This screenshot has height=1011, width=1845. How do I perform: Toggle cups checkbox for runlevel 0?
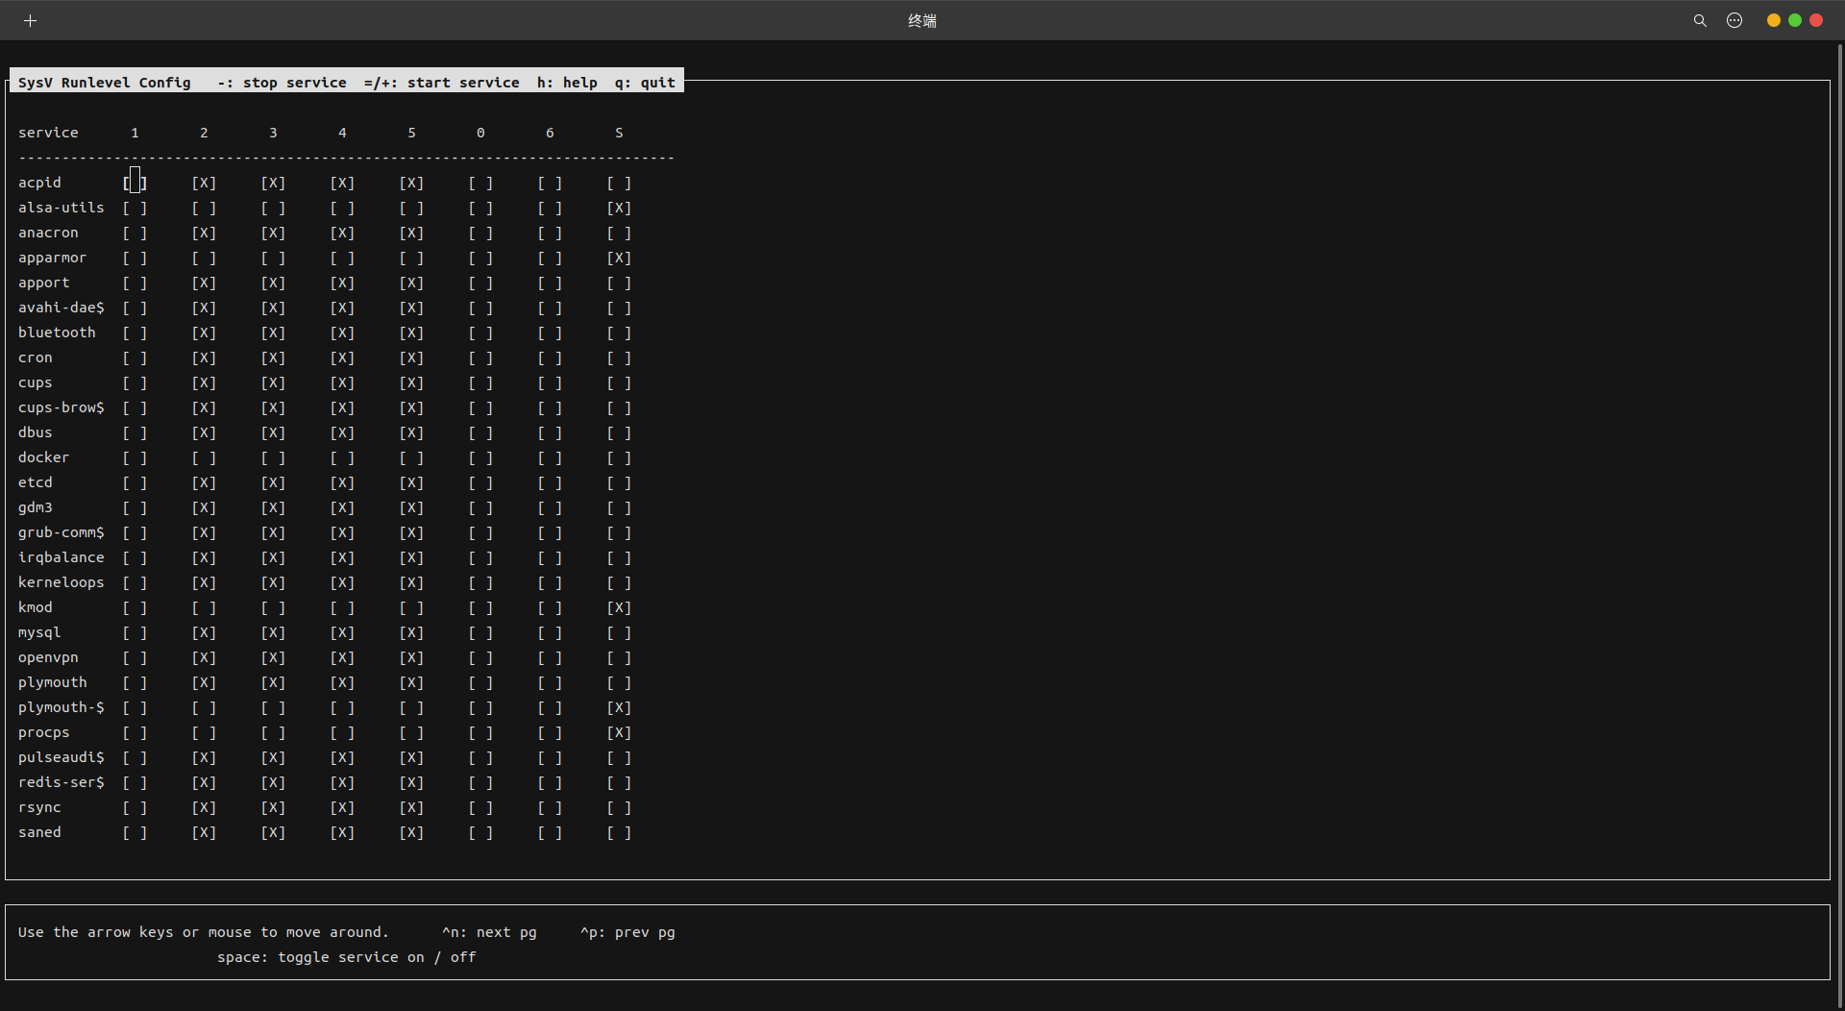pos(480,382)
